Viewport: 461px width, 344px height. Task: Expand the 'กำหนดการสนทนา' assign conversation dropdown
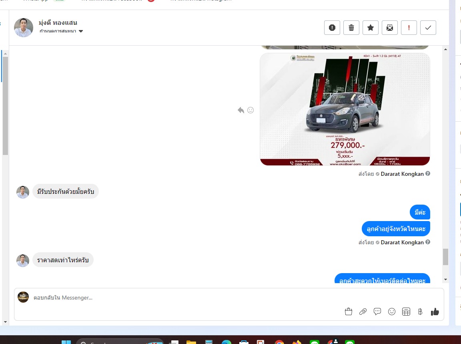61,31
